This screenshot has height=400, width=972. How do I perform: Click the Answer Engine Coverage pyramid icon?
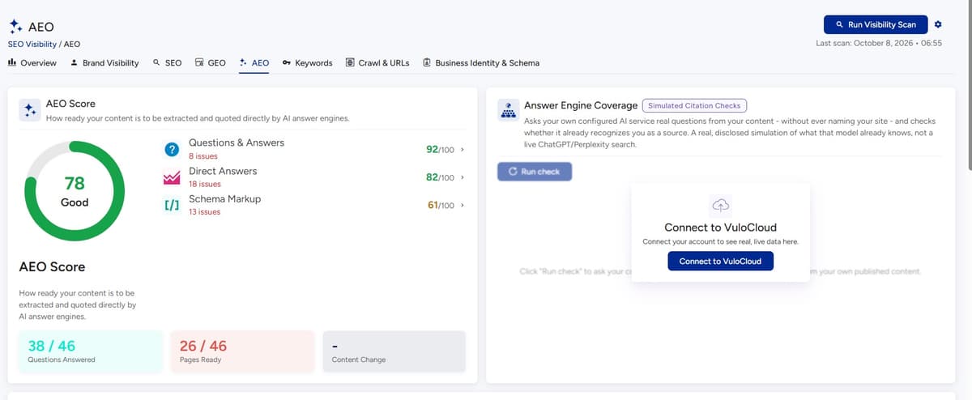[x=508, y=110]
